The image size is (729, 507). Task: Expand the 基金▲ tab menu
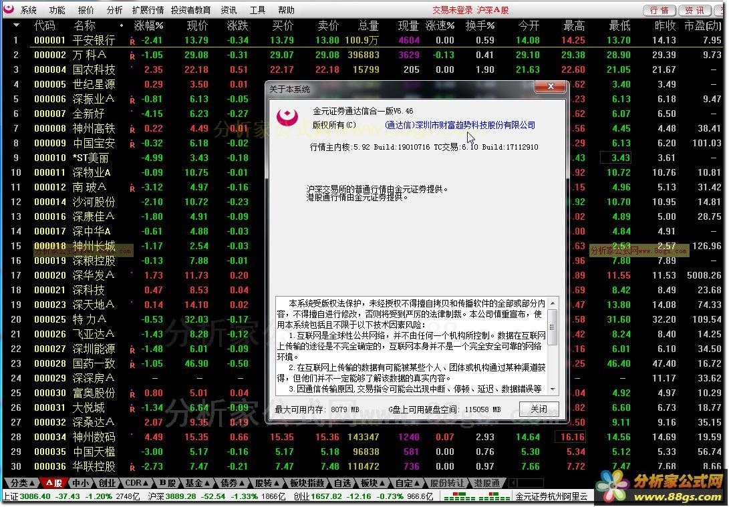coord(198,484)
